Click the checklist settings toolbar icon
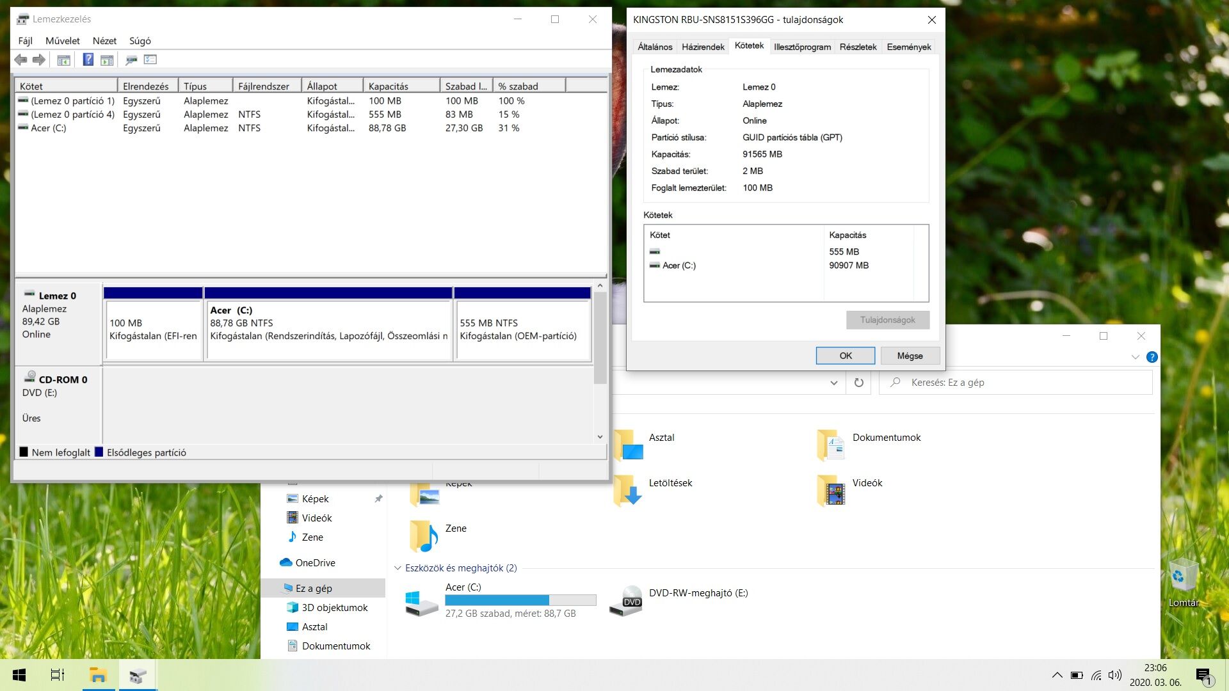The height and width of the screenshot is (691, 1229). 150,60
